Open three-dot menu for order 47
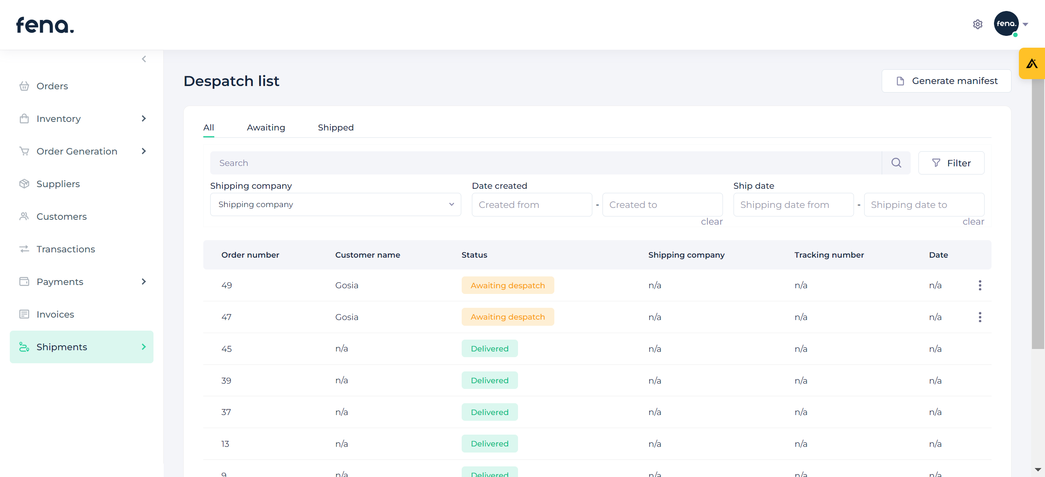 point(980,317)
